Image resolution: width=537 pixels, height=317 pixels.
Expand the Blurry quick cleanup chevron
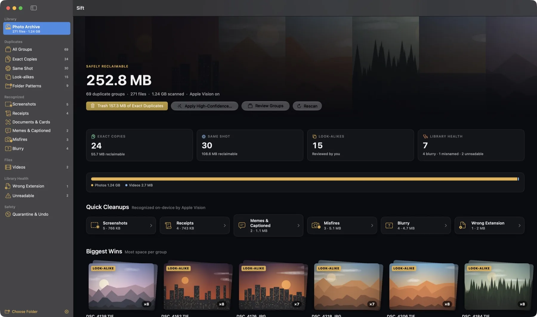(446, 226)
